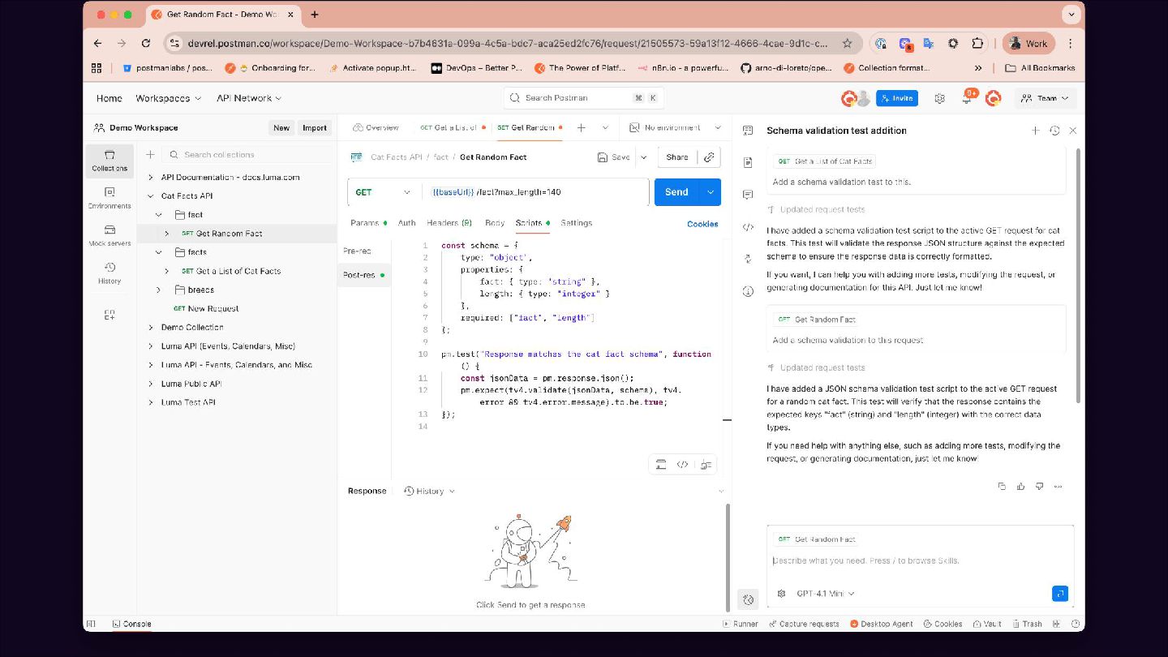Collapse the fact folder

[x=159, y=215]
